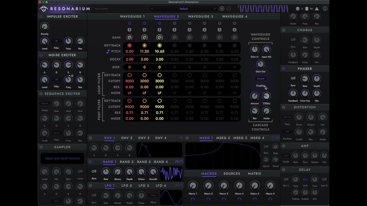Solo the second resonator with its S icon

145,30
